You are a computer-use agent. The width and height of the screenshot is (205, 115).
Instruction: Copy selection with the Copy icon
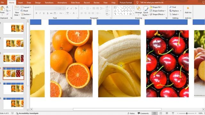[x=7, y=11]
